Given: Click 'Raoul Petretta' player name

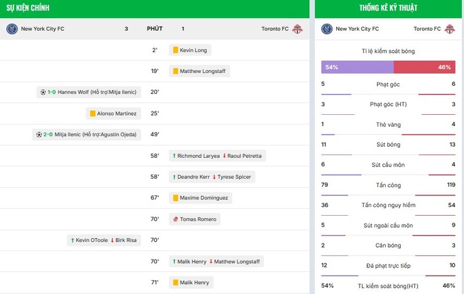Looking at the screenshot, I should click(x=244, y=156).
